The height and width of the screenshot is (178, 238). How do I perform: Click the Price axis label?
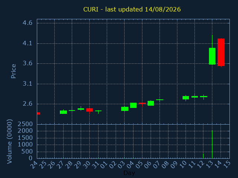pyautogui.click(x=13, y=71)
